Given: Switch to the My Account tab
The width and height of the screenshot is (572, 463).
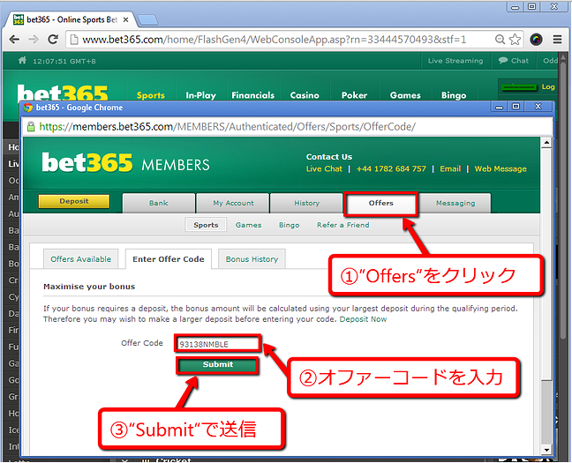Looking at the screenshot, I should tap(233, 203).
